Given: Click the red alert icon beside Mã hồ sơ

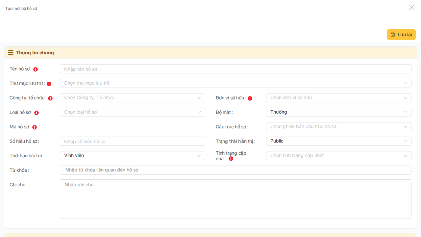Looking at the screenshot, I should [35, 127].
